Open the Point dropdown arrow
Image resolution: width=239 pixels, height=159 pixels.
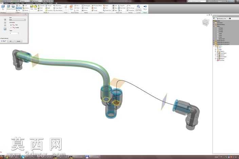[x=80, y=8]
